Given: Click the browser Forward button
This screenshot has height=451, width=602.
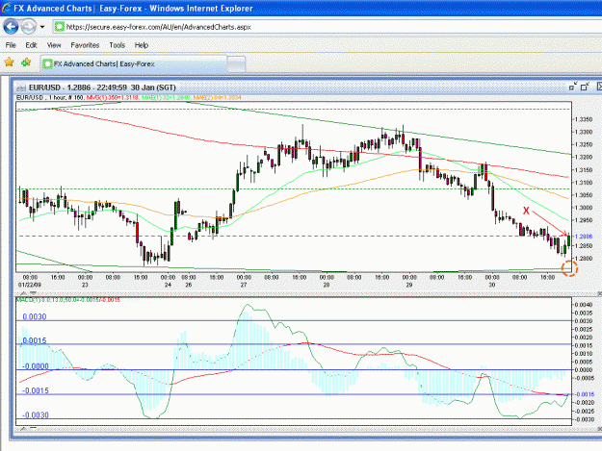Looking at the screenshot, I should click(28, 27).
